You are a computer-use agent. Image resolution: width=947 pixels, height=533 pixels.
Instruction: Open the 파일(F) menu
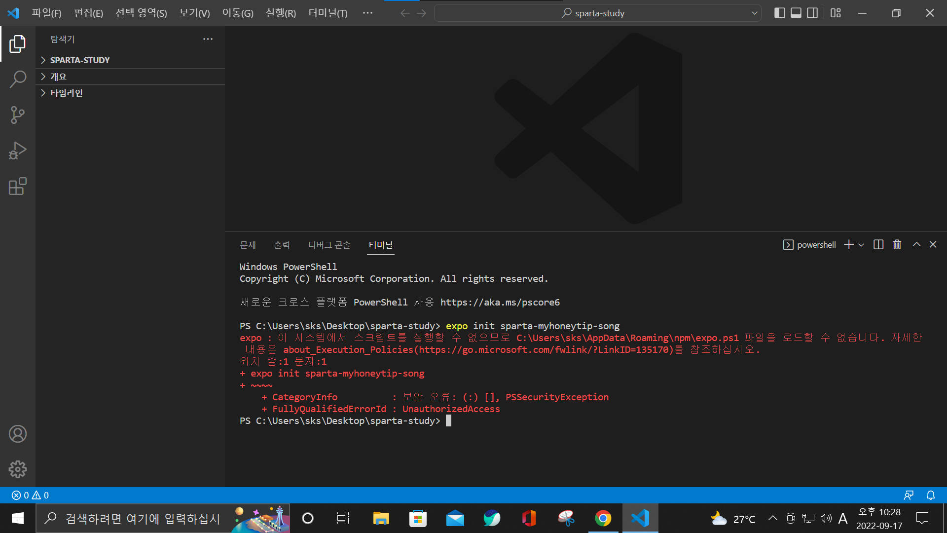point(47,13)
